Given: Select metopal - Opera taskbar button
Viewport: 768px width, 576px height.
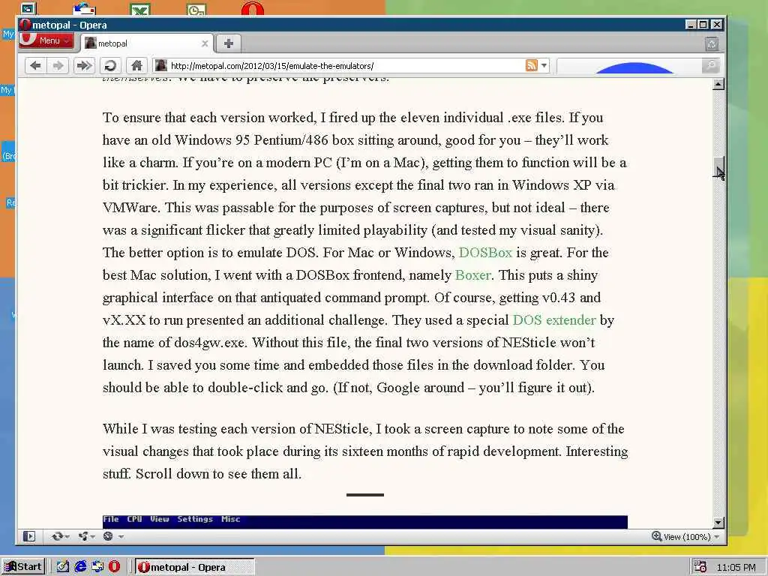Looking at the screenshot, I should 194,567.
